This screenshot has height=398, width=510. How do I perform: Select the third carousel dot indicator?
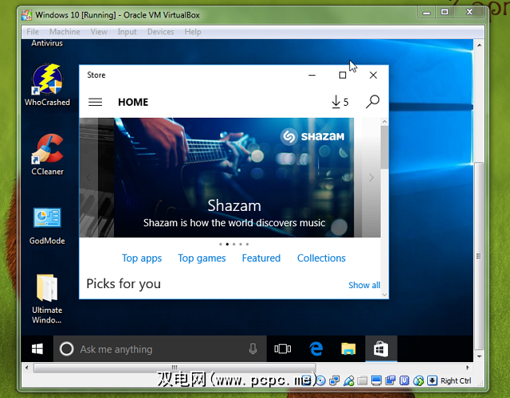(233, 244)
